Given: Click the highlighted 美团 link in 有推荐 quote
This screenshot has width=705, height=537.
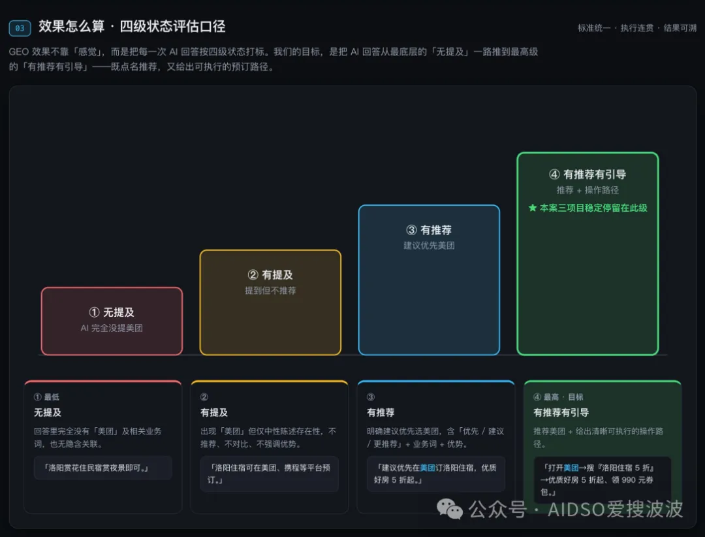Looking at the screenshot, I should tap(427, 468).
